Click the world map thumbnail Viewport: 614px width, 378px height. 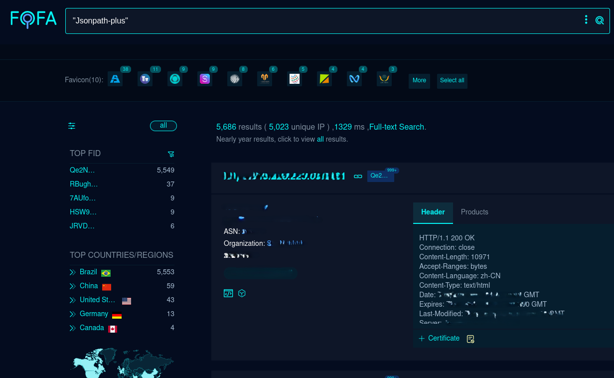[x=122, y=363]
